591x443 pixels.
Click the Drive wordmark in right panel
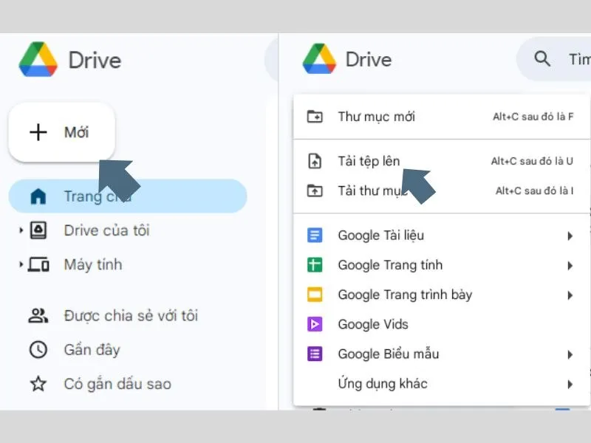(x=369, y=60)
